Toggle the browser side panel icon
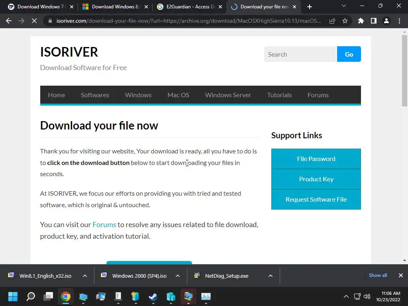This screenshot has height=306, width=408. tap(374, 21)
